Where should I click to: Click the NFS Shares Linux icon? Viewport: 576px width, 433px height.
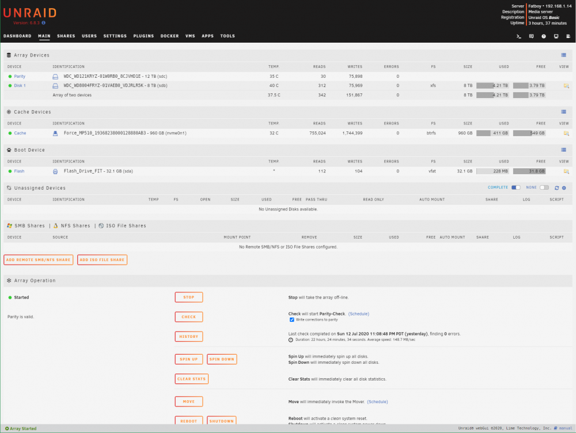(56, 225)
